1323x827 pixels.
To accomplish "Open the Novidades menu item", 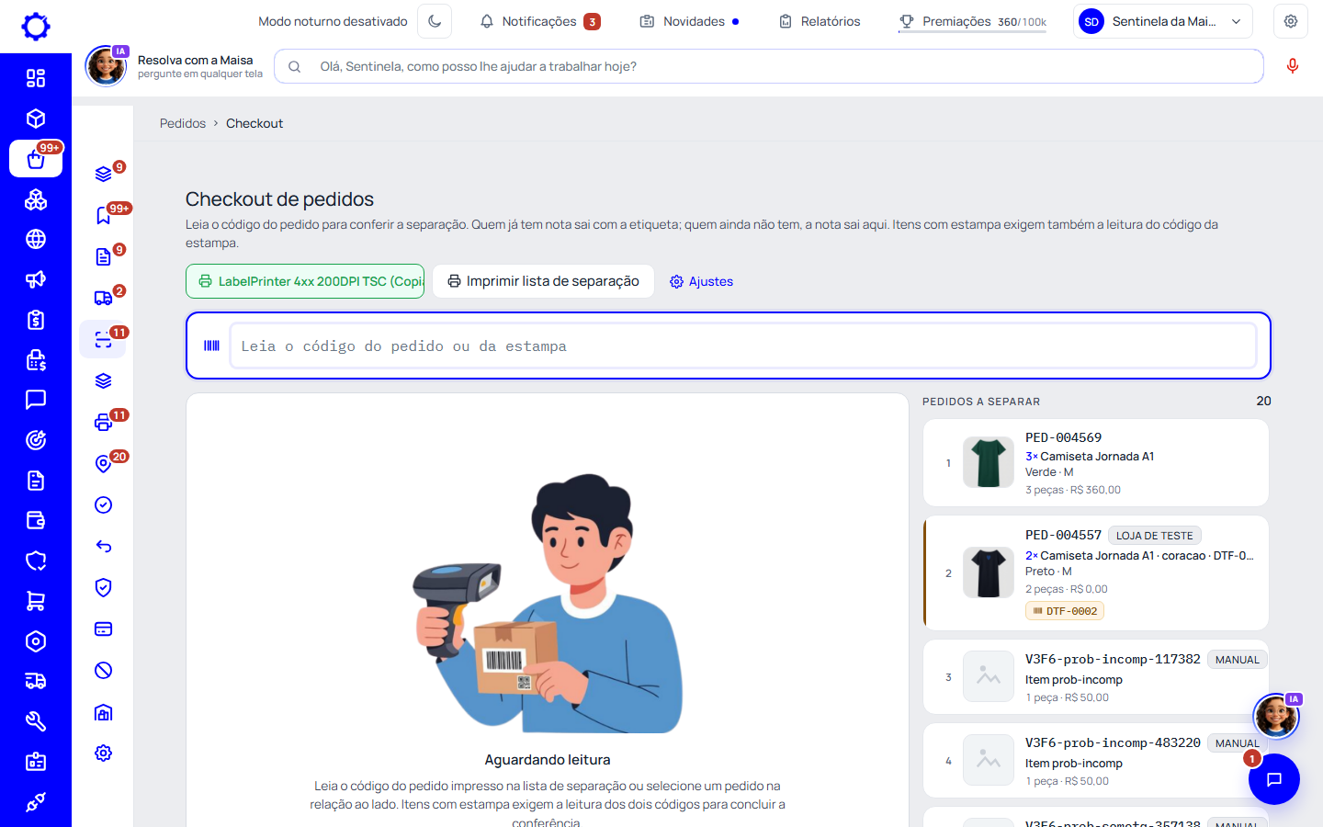I will tap(689, 21).
